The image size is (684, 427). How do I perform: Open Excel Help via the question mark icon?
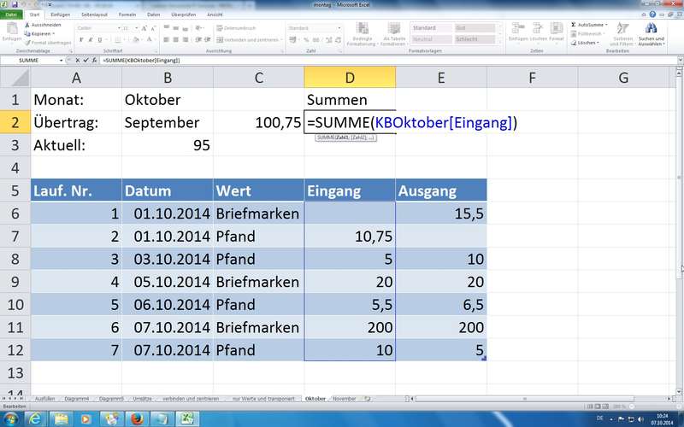point(654,15)
